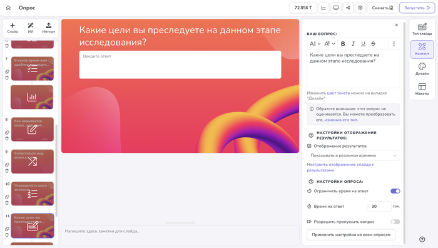Open presentation screen view icon
Viewport: 438px width, 248px height.
point(336,8)
